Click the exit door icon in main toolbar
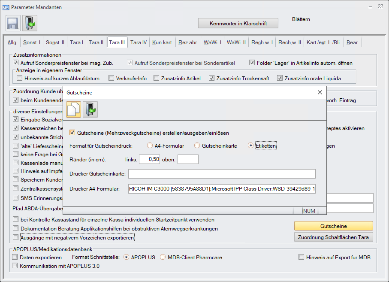 point(30,23)
